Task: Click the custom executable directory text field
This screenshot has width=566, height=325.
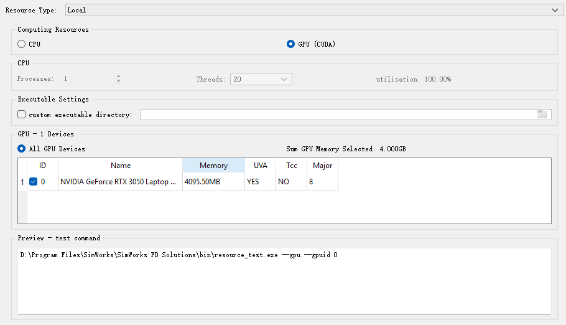Action: coord(338,115)
